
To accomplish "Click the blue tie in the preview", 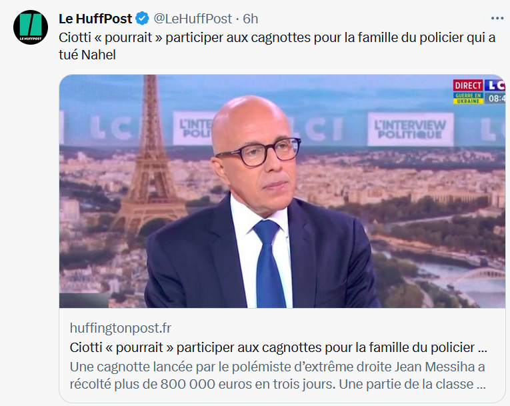I will [x=269, y=263].
